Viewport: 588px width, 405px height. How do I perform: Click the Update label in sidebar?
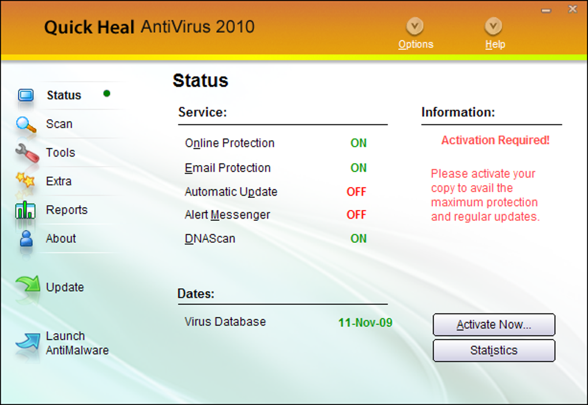[x=65, y=287]
